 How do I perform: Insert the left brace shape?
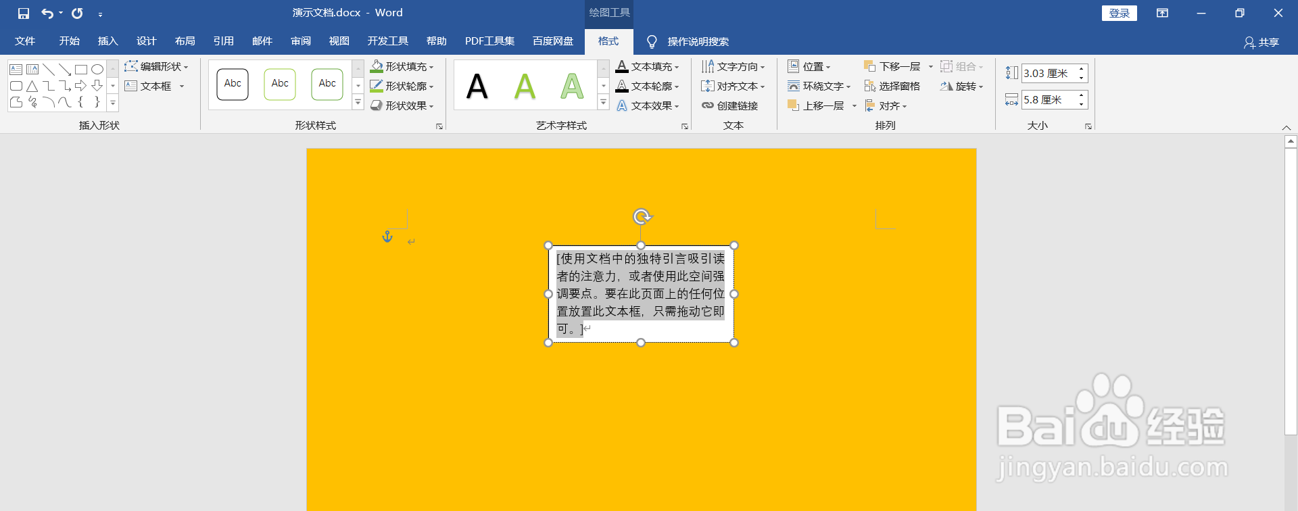tap(81, 102)
